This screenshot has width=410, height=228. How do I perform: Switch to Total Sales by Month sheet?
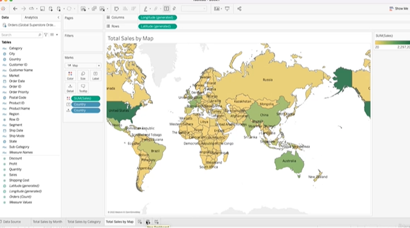coord(47,222)
